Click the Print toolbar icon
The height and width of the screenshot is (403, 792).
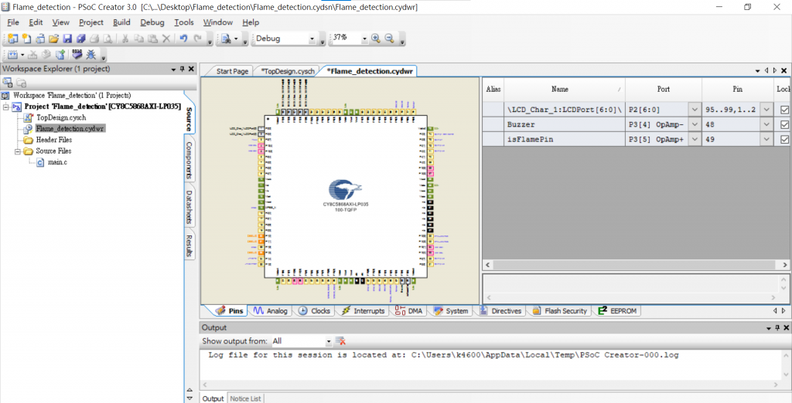[x=94, y=39]
